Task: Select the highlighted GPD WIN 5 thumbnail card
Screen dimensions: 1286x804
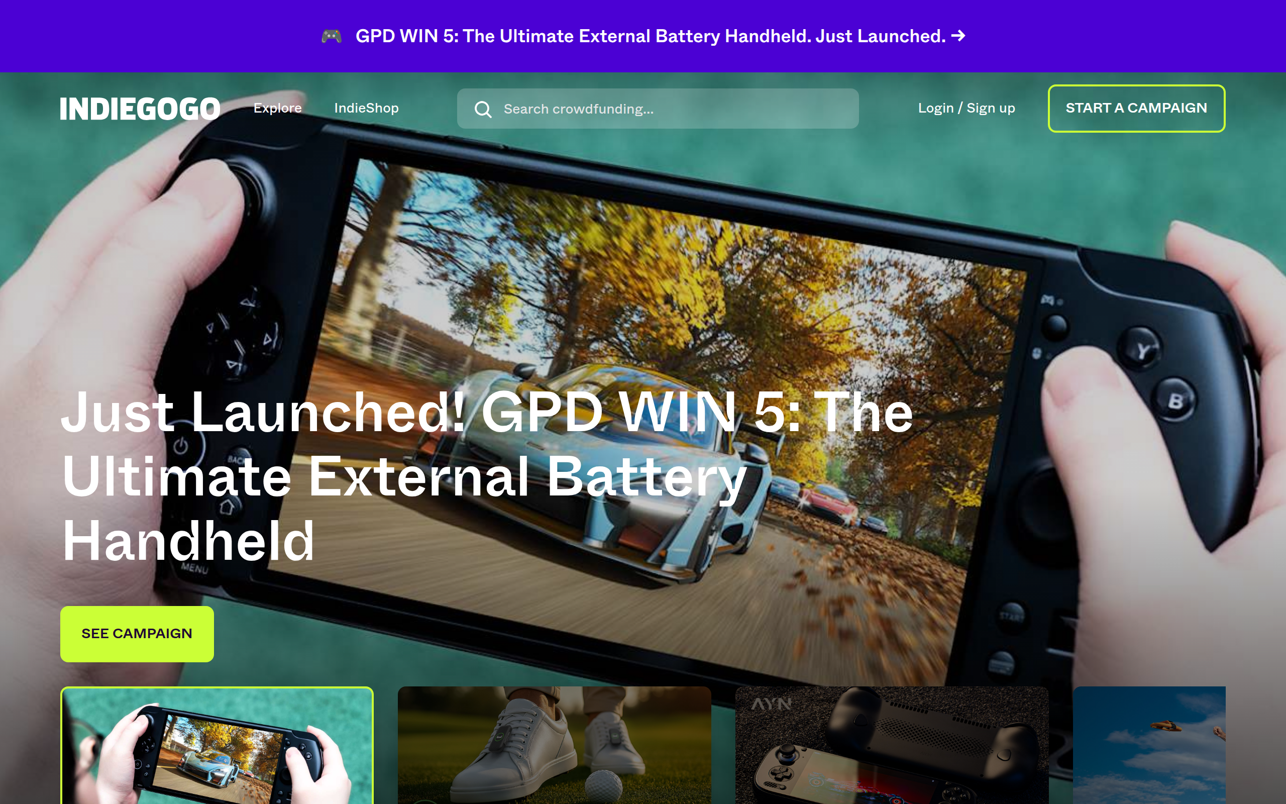Action: pyautogui.click(x=217, y=746)
